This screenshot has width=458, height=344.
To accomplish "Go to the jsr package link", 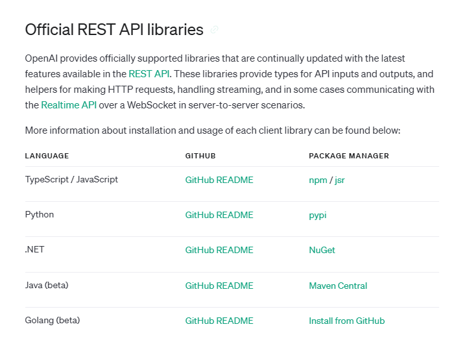I will pyautogui.click(x=340, y=180).
